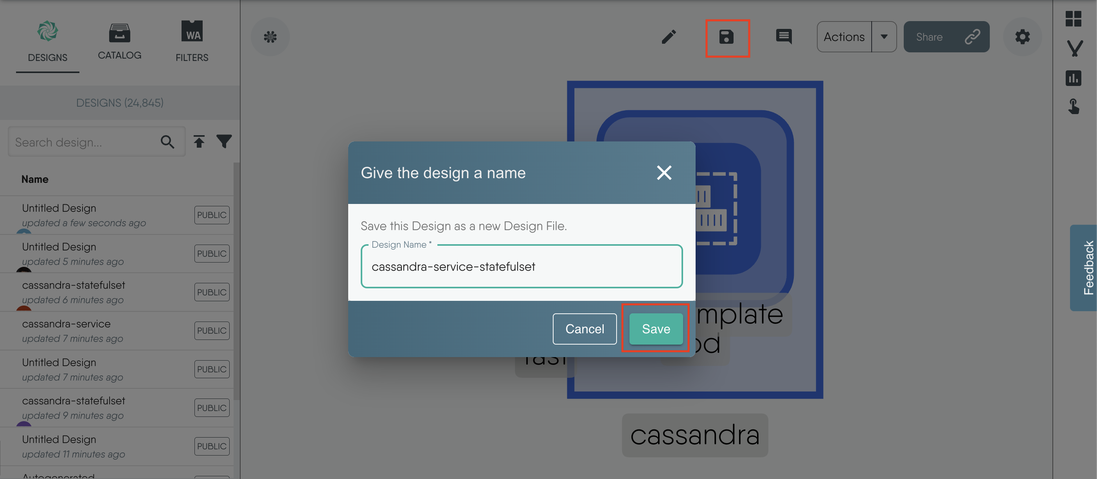Toggle the filter funnel icon above the design list

pos(225,141)
